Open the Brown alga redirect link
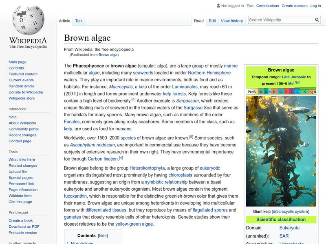 pyautogui.click(x=108, y=55)
